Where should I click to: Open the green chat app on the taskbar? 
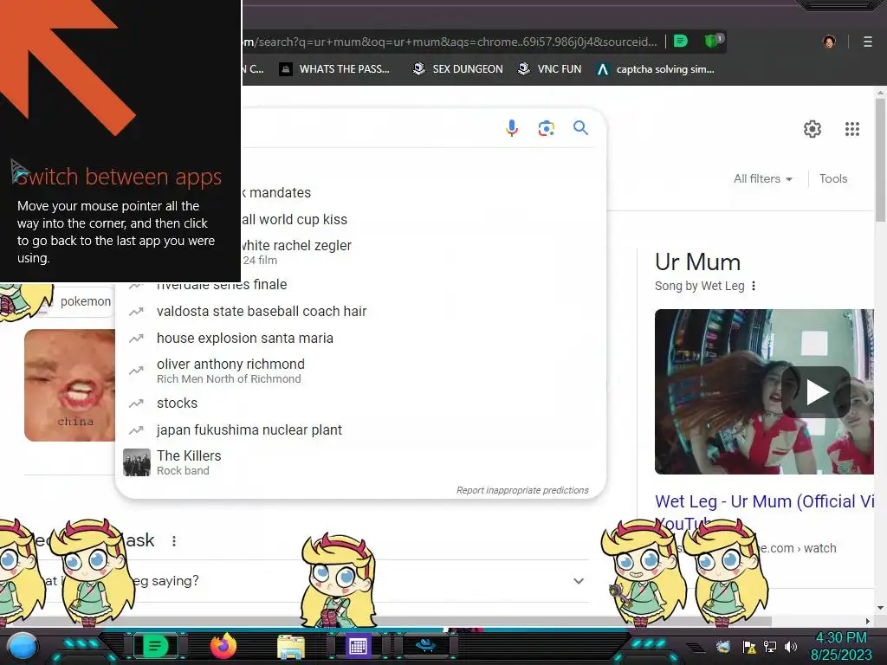click(155, 645)
